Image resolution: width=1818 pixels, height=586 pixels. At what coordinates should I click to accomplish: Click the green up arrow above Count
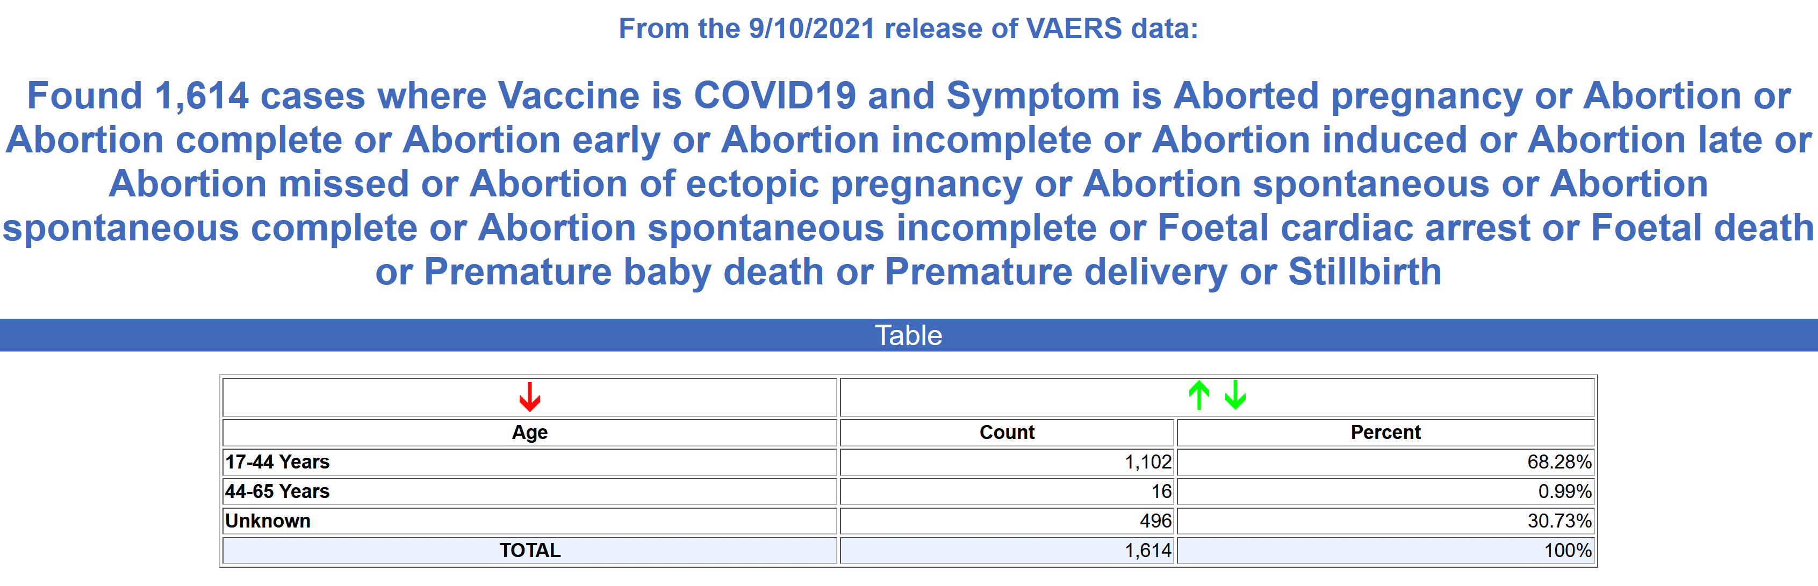pyautogui.click(x=1198, y=395)
